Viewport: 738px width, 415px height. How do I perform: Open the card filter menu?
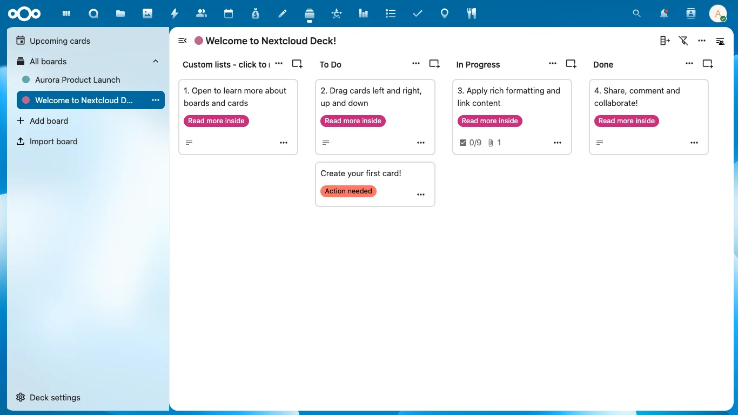(683, 41)
